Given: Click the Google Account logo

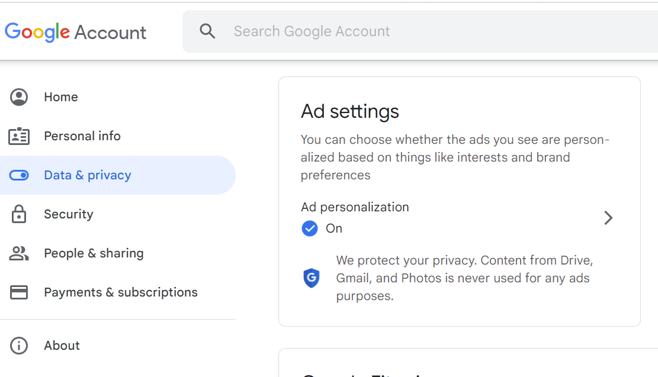Looking at the screenshot, I should (x=75, y=32).
